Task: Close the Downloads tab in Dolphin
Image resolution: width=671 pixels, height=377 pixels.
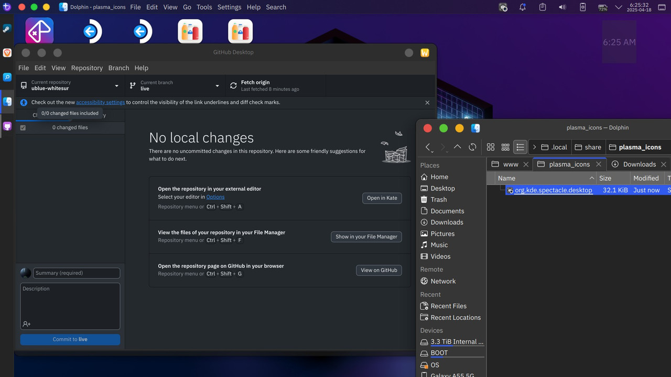Action: pyautogui.click(x=664, y=164)
